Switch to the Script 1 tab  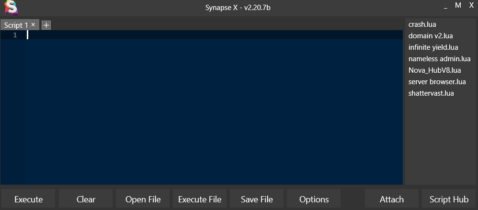coord(16,25)
